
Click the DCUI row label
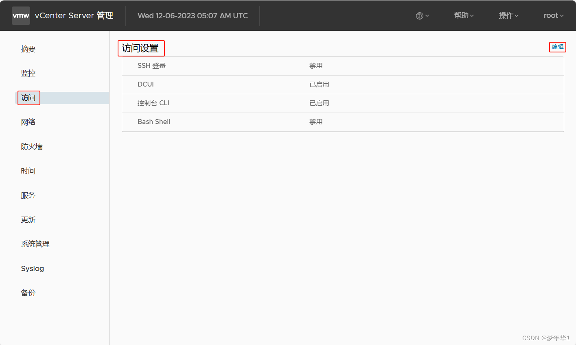click(146, 85)
